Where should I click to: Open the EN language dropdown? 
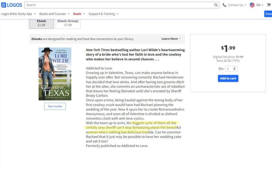[x=260, y=5]
